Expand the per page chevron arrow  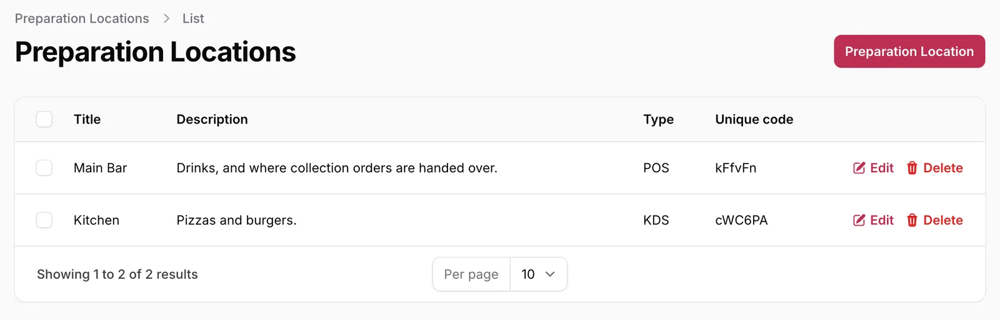[x=550, y=274]
